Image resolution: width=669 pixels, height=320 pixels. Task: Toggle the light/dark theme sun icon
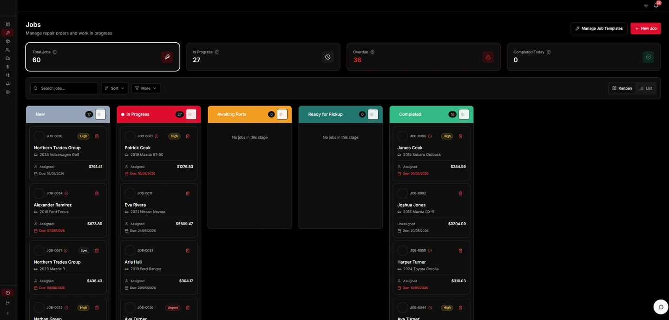click(646, 6)
